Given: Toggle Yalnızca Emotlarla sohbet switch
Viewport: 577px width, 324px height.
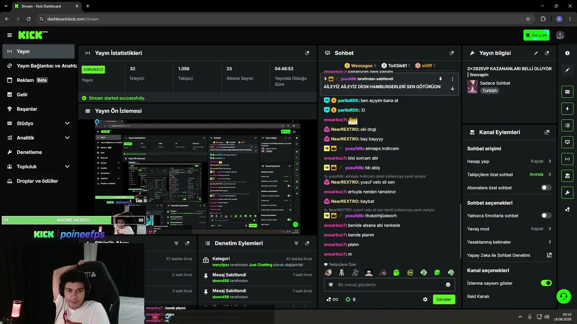Looking at the screenshot, I should (546, 216).
